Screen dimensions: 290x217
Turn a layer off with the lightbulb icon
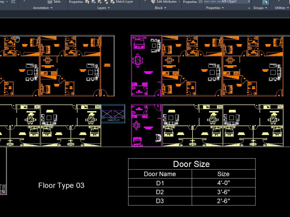point(87,2)
